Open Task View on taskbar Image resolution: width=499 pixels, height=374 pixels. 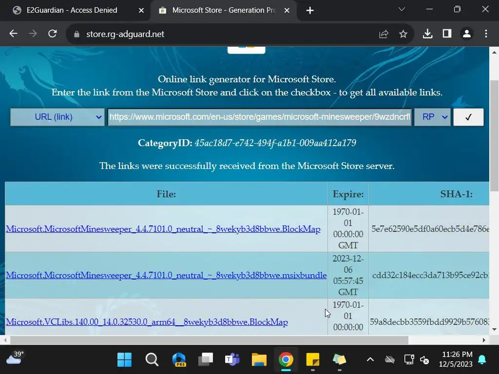coord(206,360)
